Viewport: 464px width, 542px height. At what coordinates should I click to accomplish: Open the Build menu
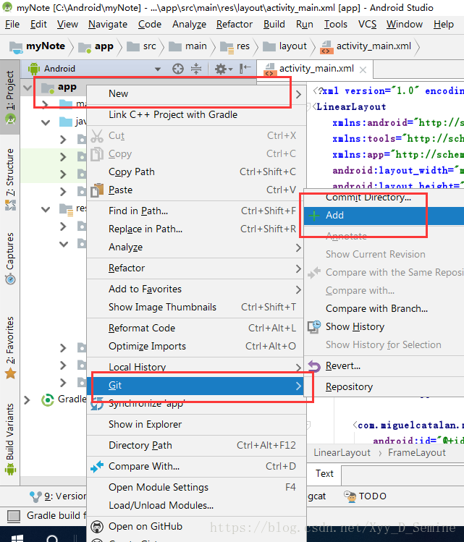(x=274, y=24)
